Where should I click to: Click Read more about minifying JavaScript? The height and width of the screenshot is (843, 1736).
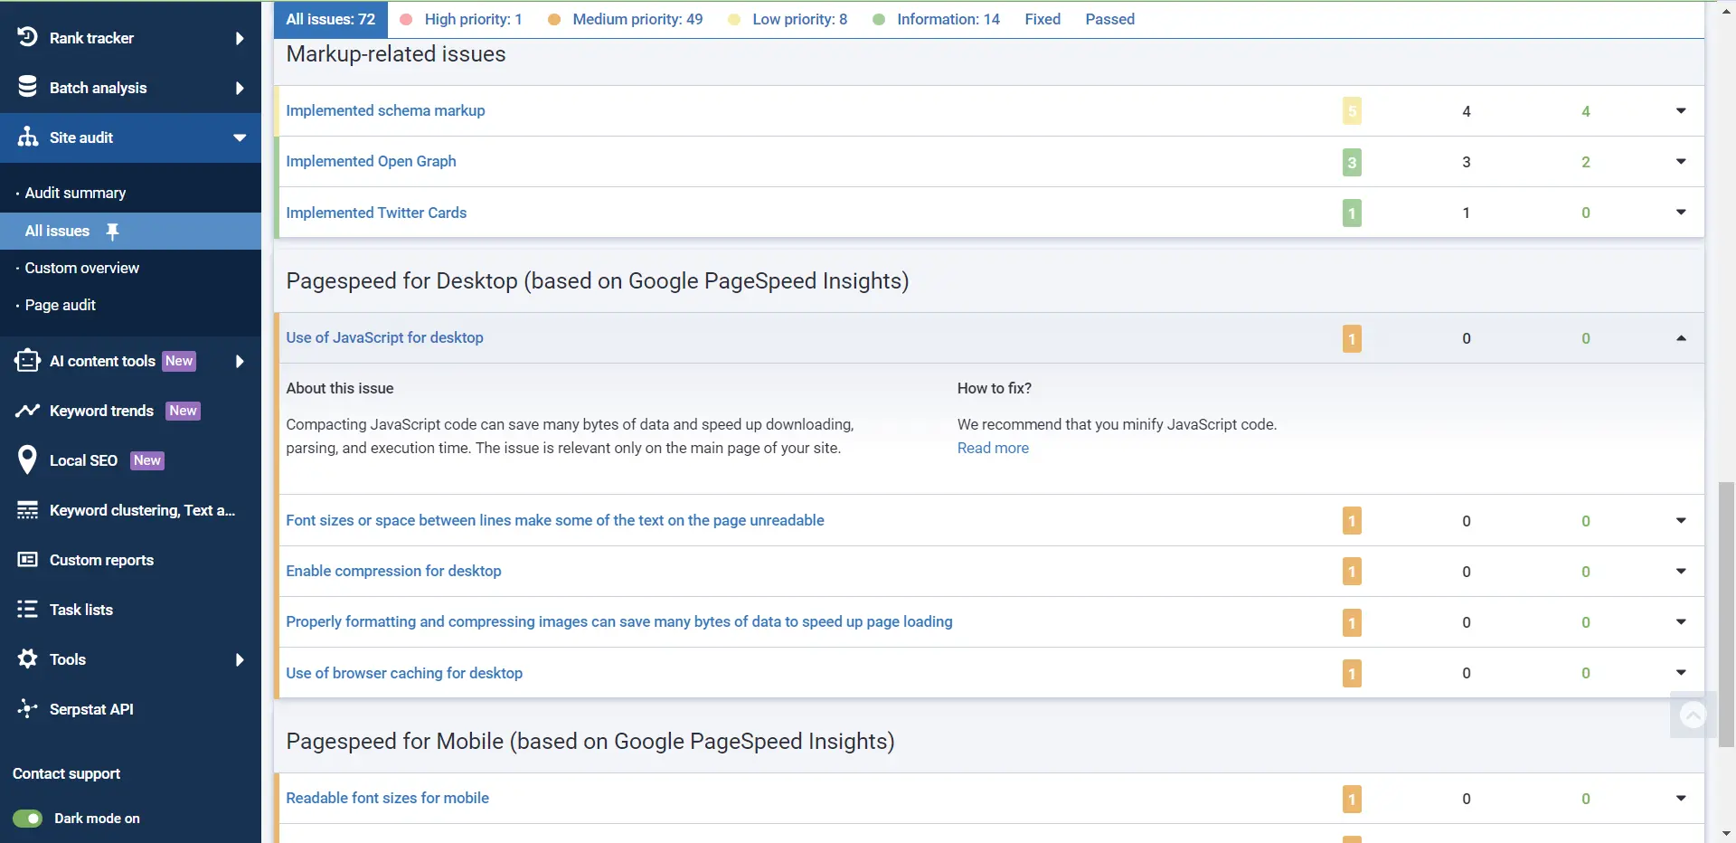click(x=993, y=448)
